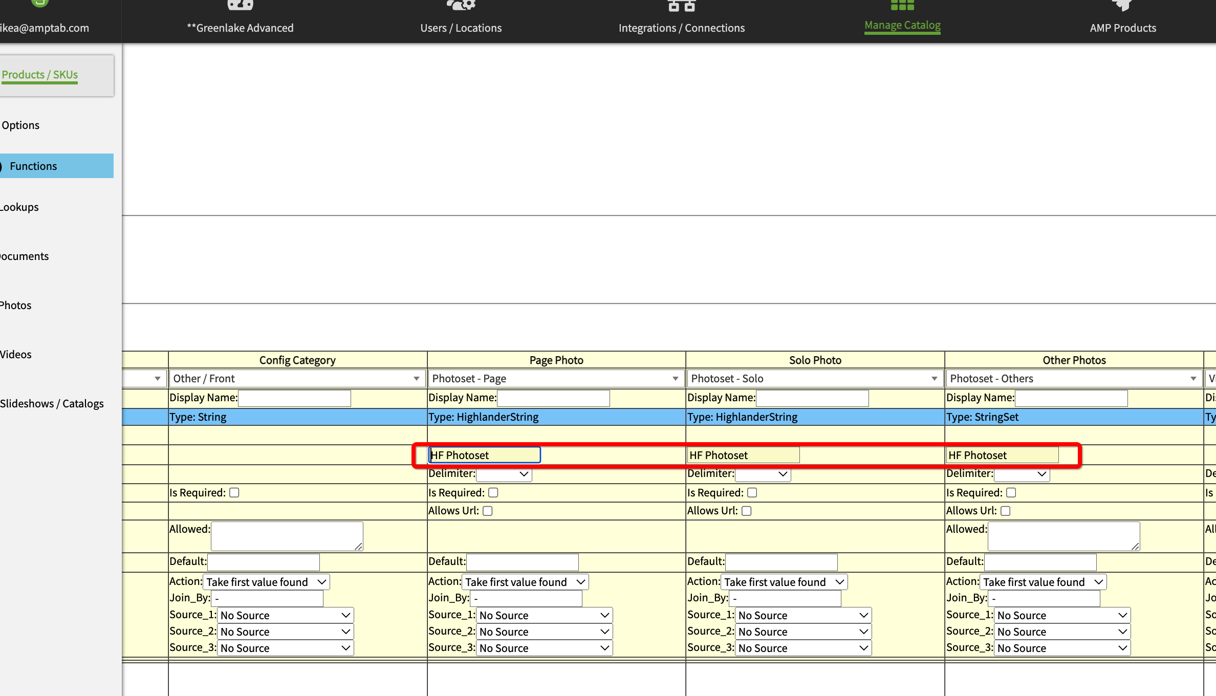The width and height of the screenshot is (1216, 696).
Task: Select Functions in the sidebar
Action: (x=34, y=166)
